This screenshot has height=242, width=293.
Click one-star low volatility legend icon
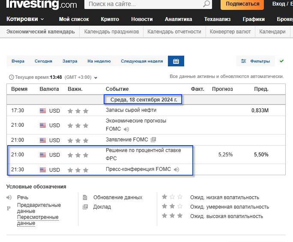click(172, 197)
